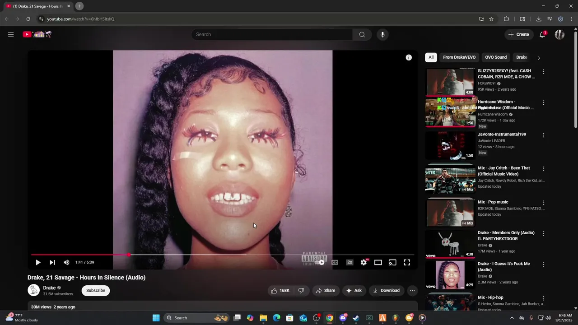Download the video
This screenshot has height=325, width=578.
click(x=386, y=291)
